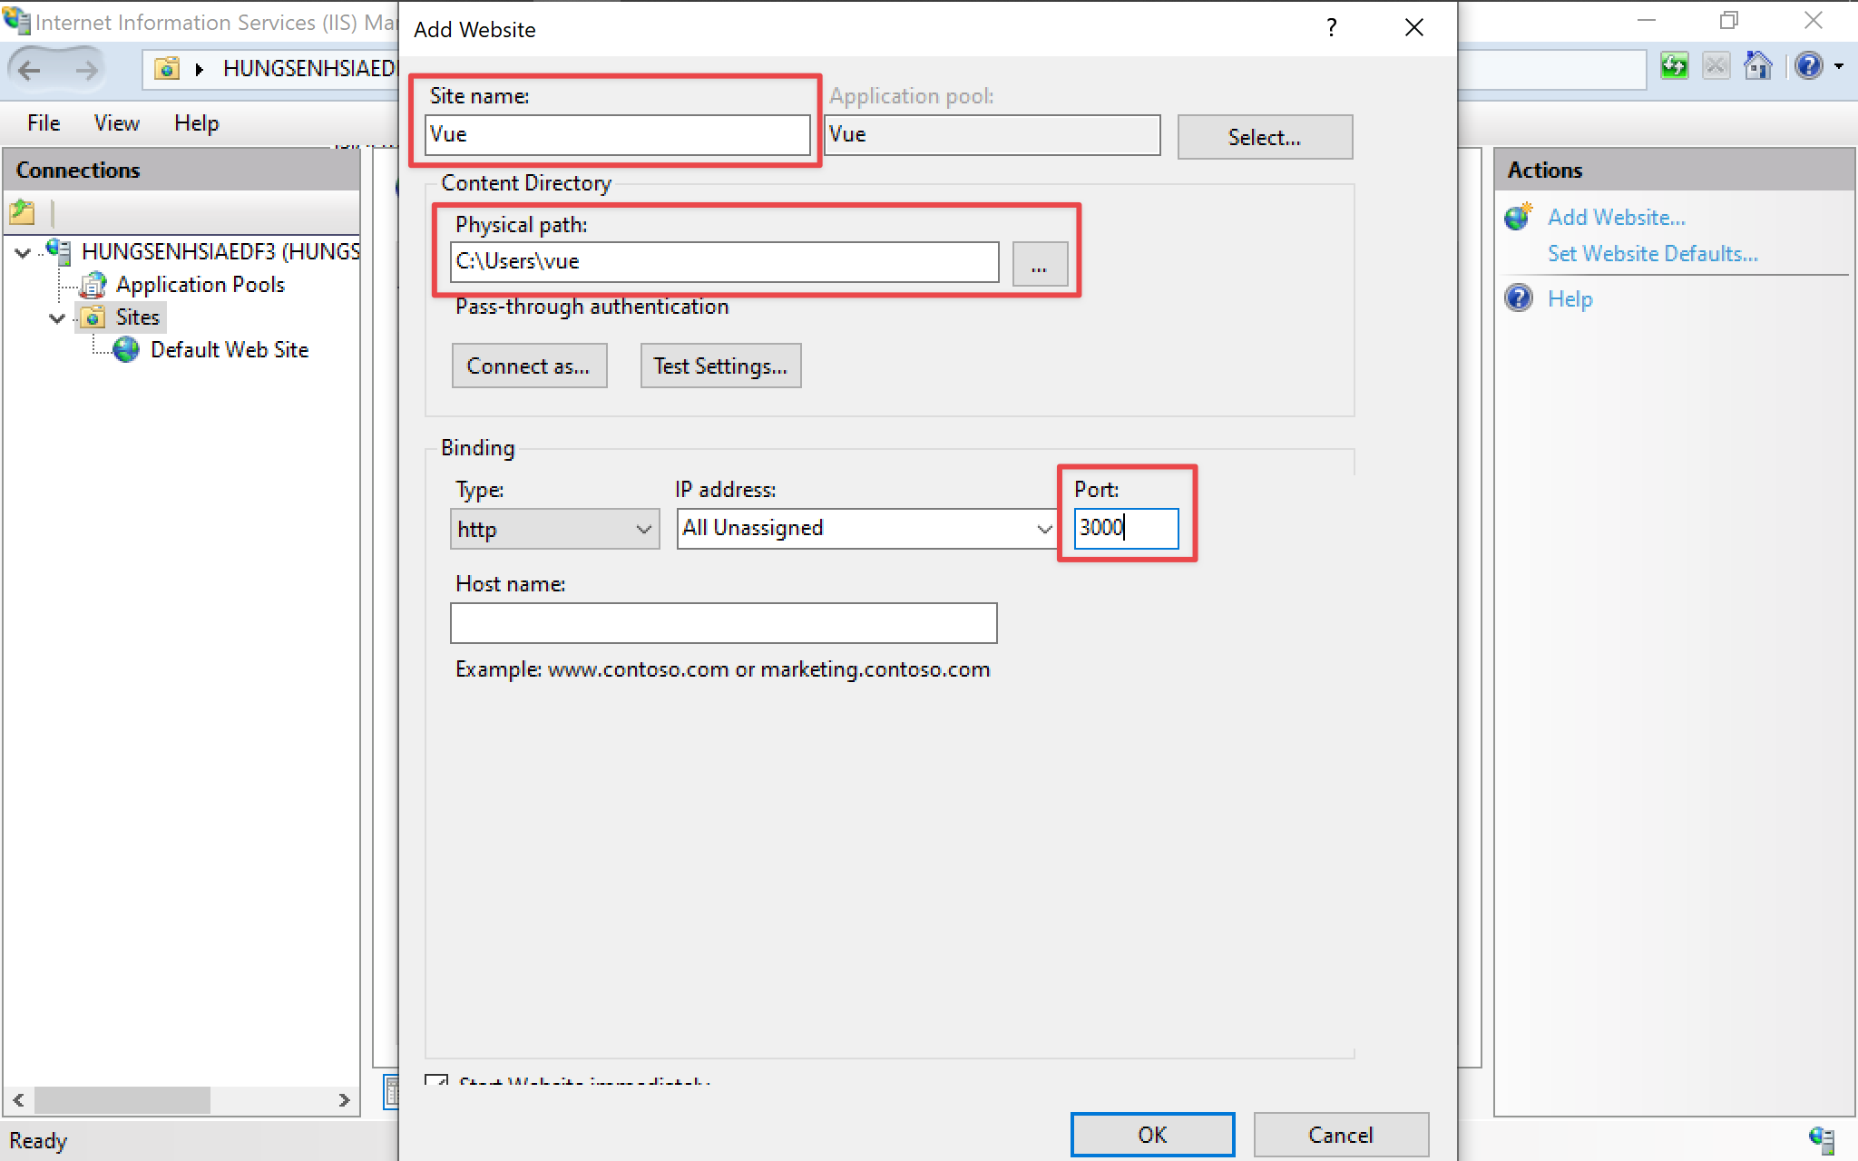Click the forward navigation arrow in IIS Manager
1858x1161 pixels.
(86, 69)
